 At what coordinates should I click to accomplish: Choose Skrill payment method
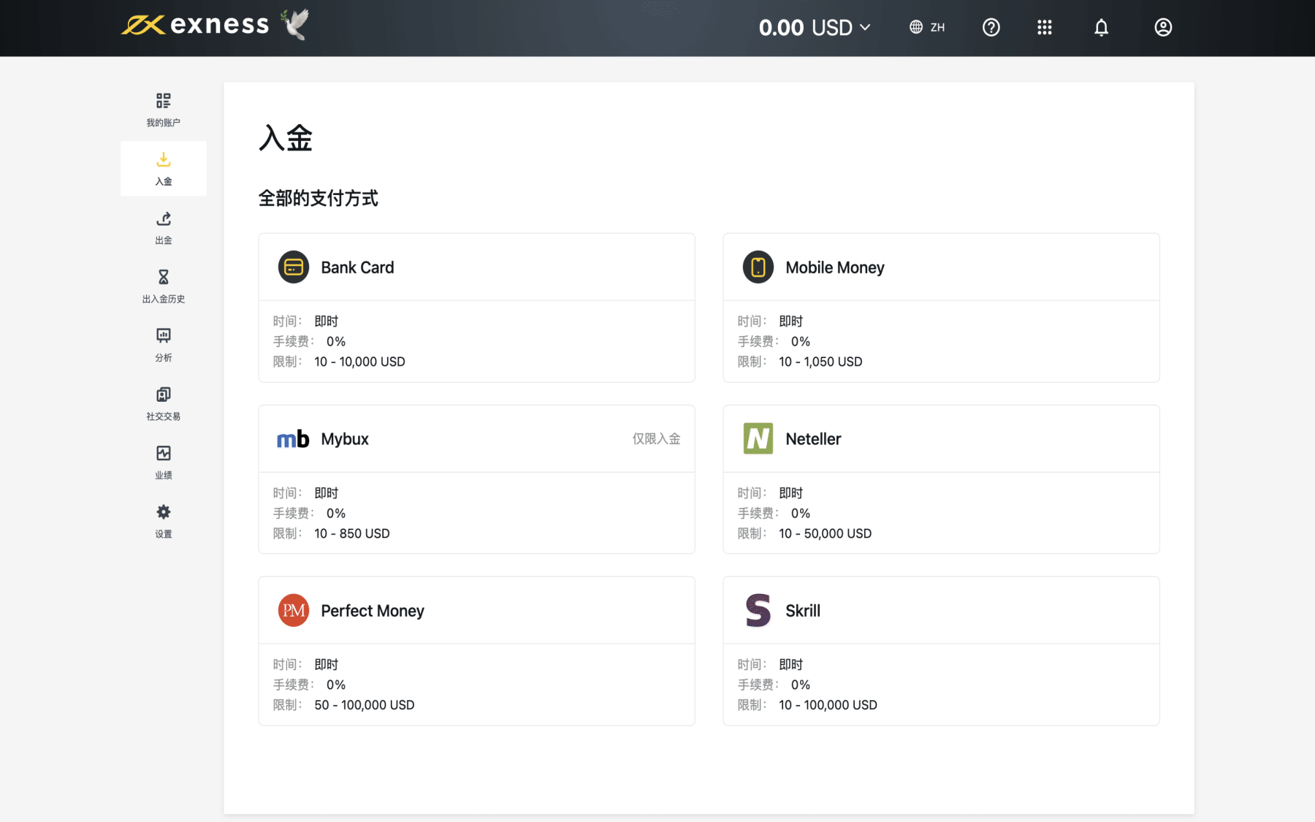941,651
